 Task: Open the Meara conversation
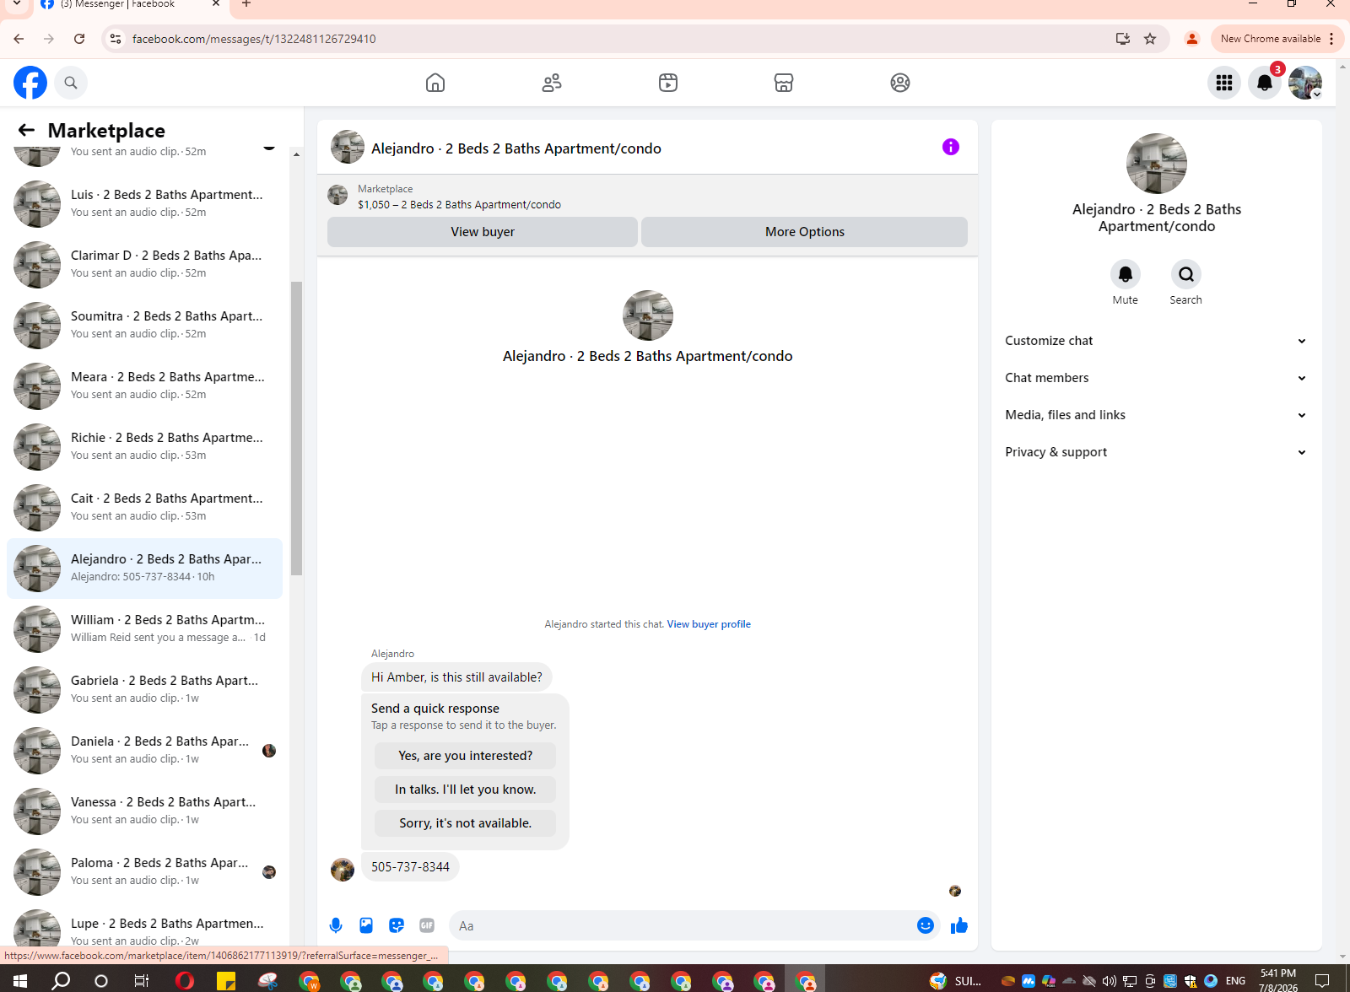[x=144, y=386]
